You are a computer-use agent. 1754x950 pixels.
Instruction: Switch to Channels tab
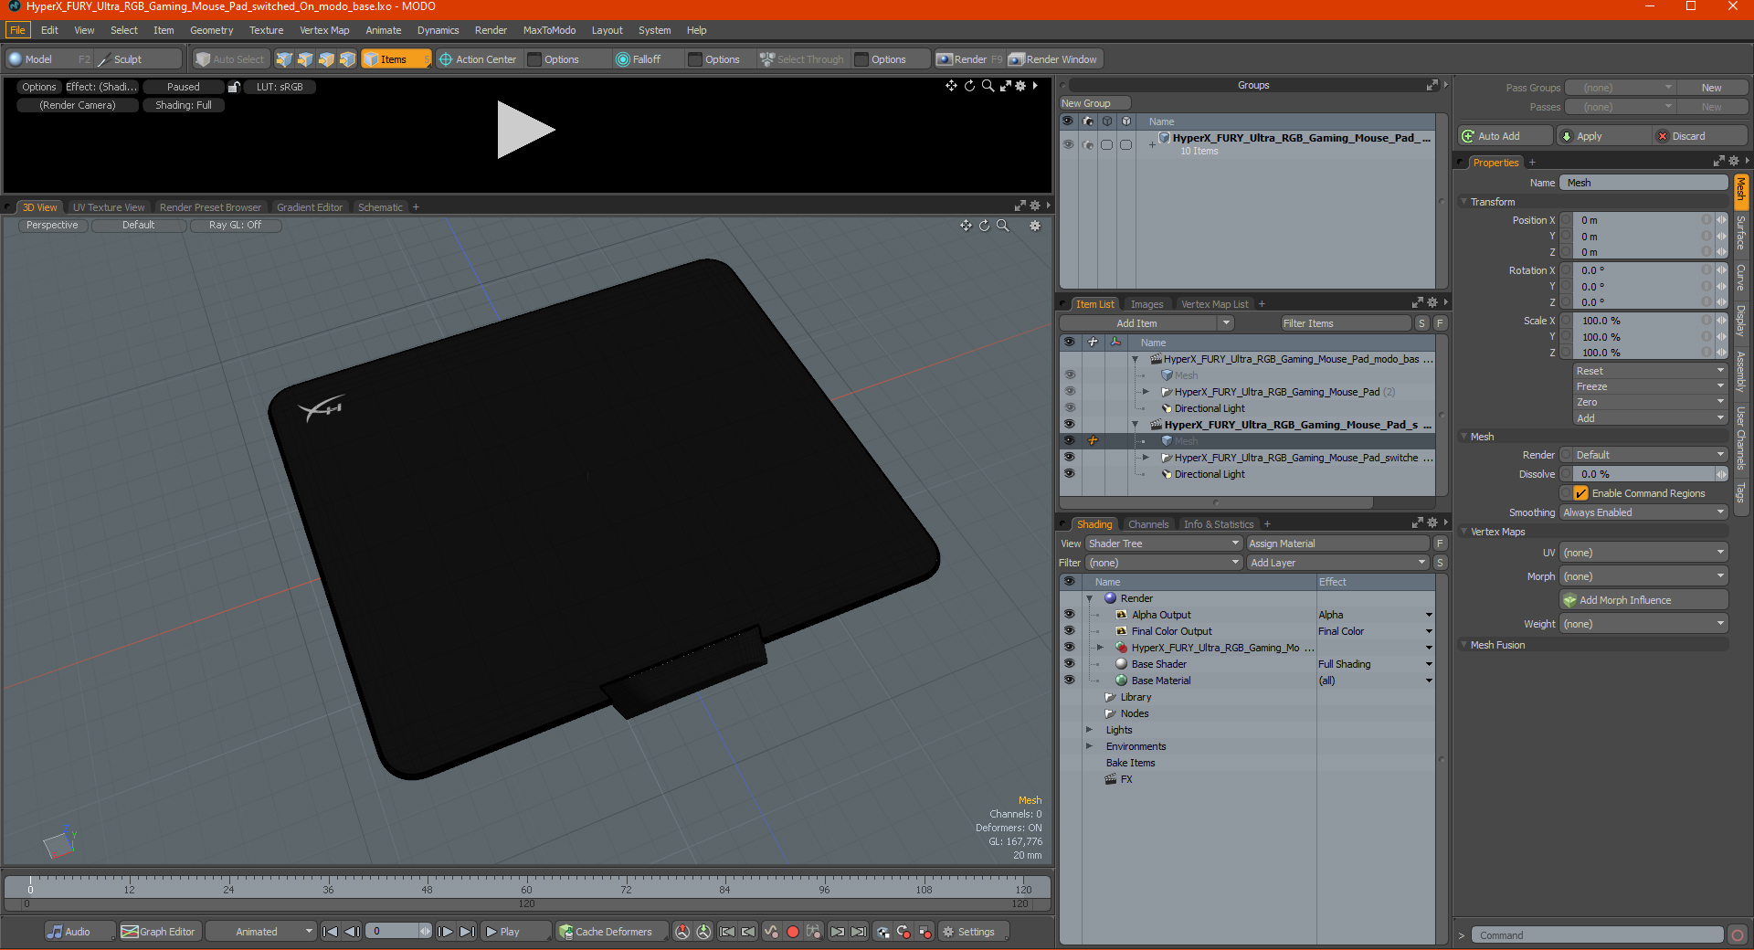pyautogui.click(x=1148, y=524)
